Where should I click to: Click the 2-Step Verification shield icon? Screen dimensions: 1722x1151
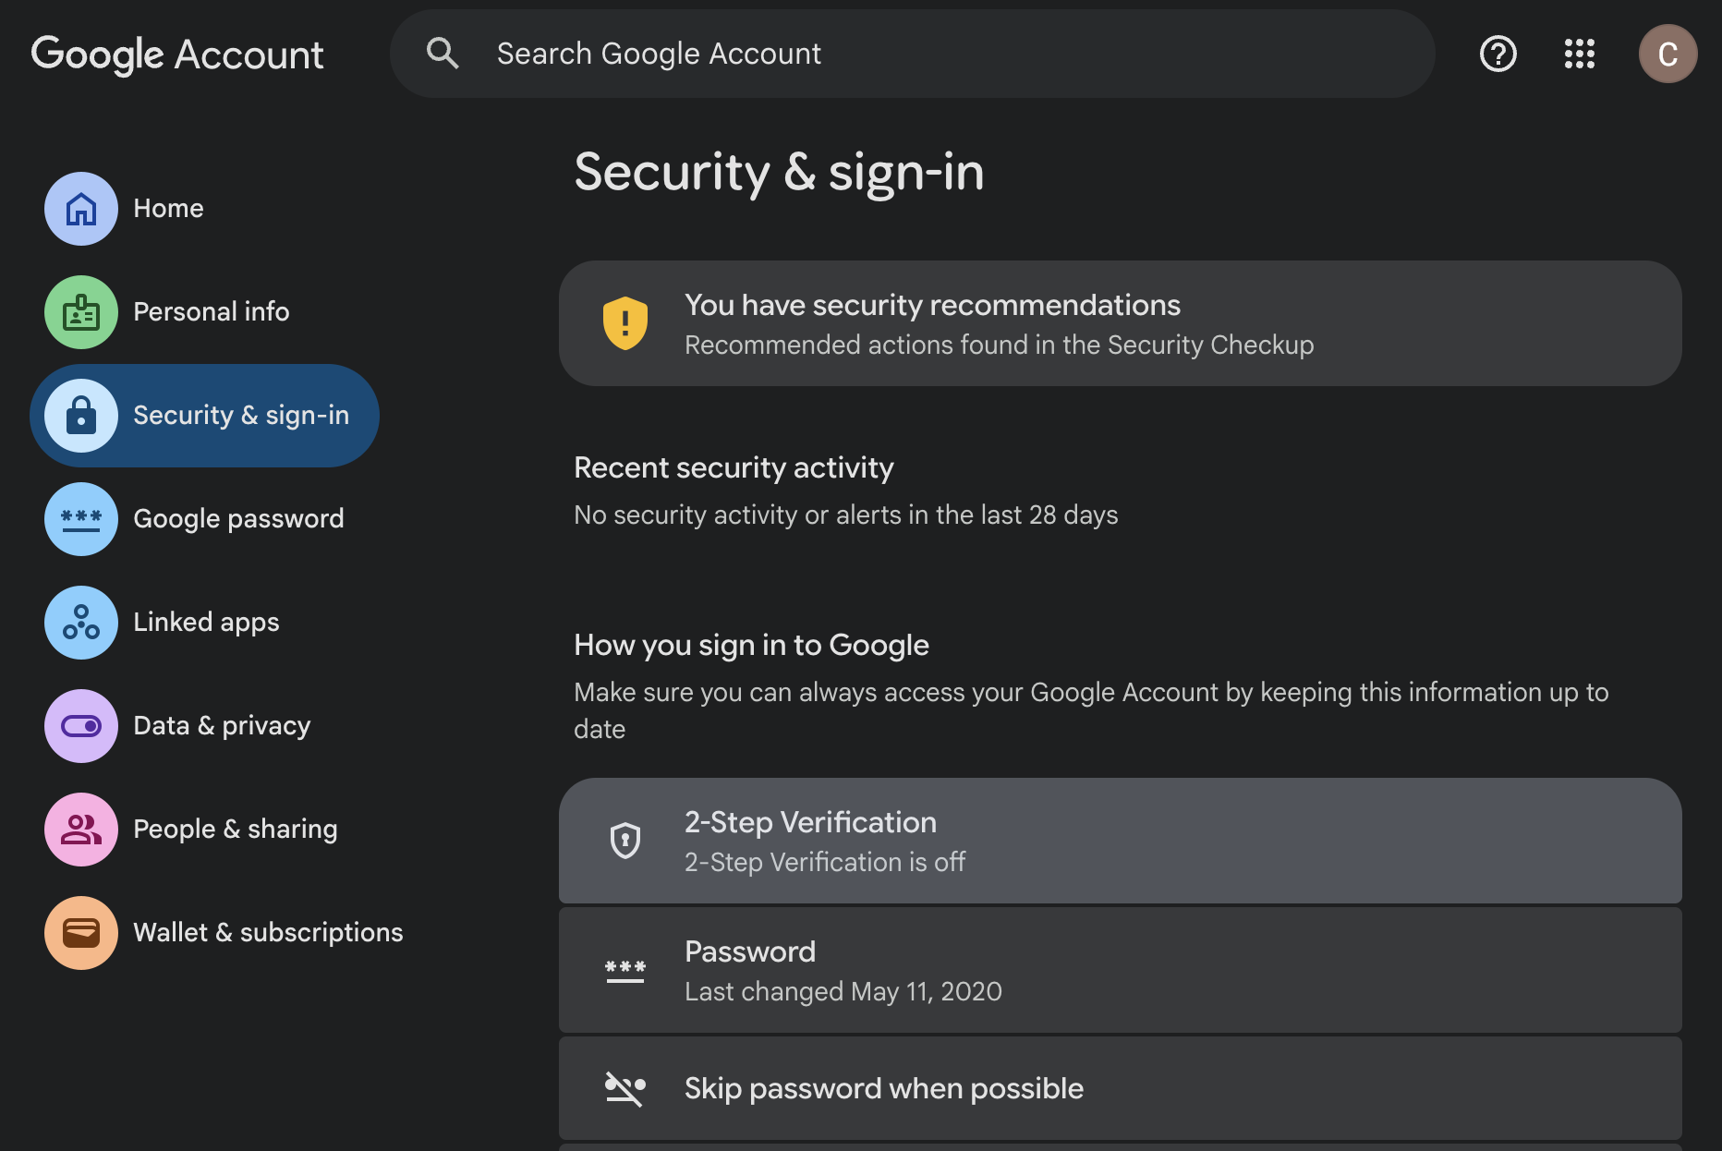pos(625,841)
